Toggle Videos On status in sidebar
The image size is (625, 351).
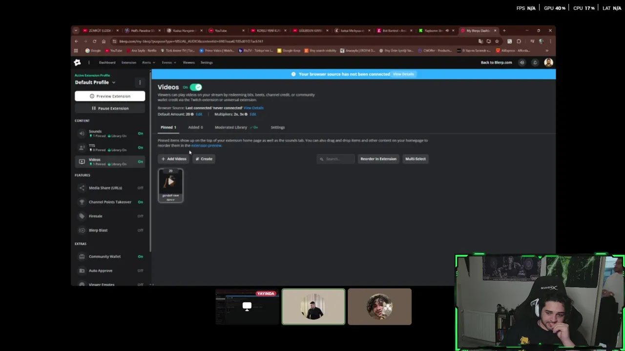click(x=140, y=161)
